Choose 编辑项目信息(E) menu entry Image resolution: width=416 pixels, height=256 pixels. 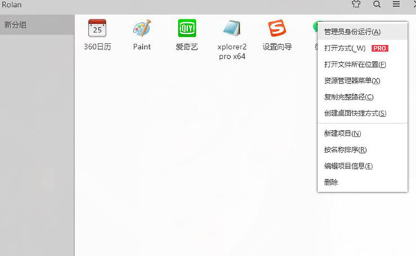363,166
